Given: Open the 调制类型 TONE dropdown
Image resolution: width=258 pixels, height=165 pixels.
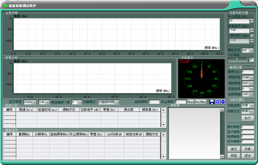Looking at the screenshot, I should 252,77.
